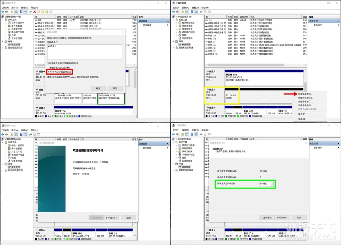Click Up one level icon in welcome wizard window toolbar
The height and width of the screenshot is (245, 341).
pos(12,134)
